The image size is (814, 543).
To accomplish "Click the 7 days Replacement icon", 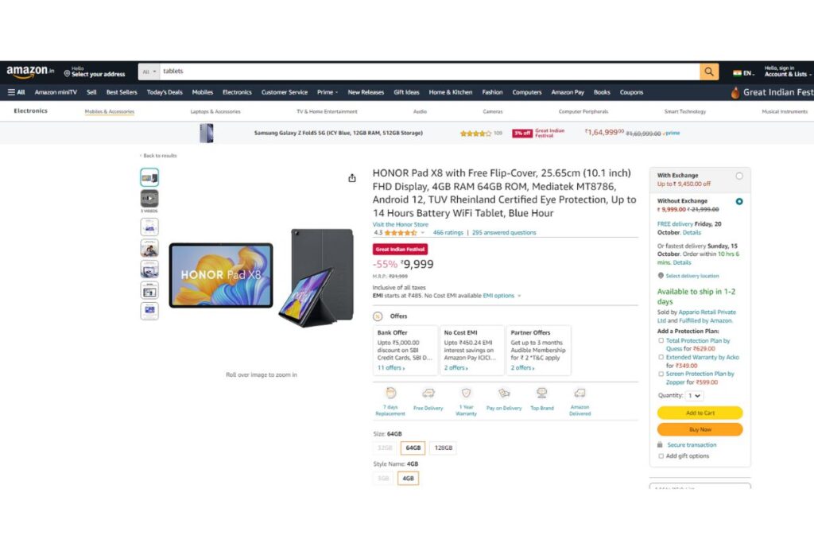I will coord(391,393).
